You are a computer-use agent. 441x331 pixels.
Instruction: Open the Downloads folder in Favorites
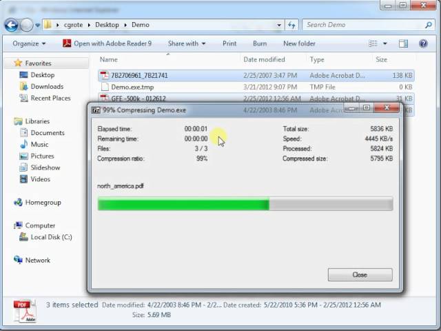[46, 87]
